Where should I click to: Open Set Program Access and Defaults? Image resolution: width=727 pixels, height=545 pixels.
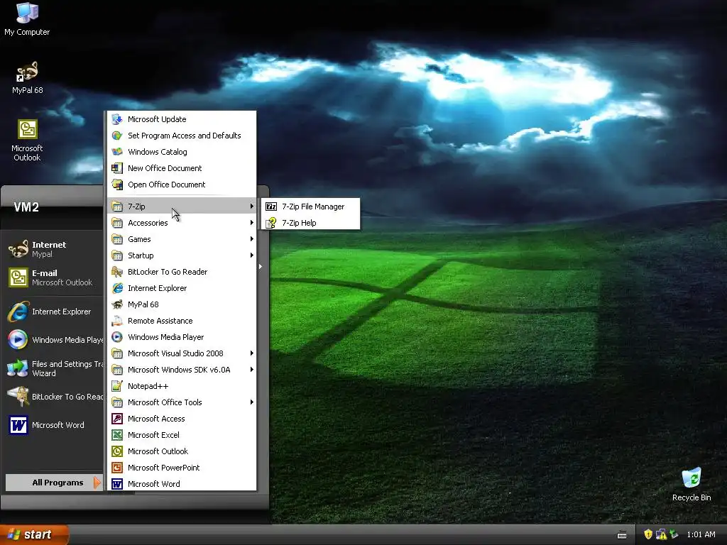[182, 136]
